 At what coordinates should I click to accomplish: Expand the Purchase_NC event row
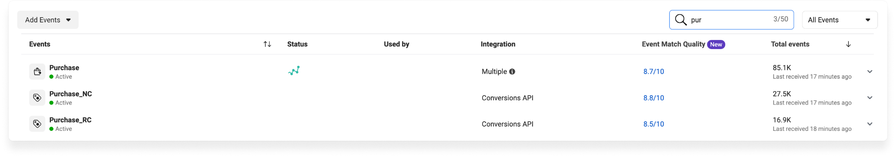coord(870,98)
